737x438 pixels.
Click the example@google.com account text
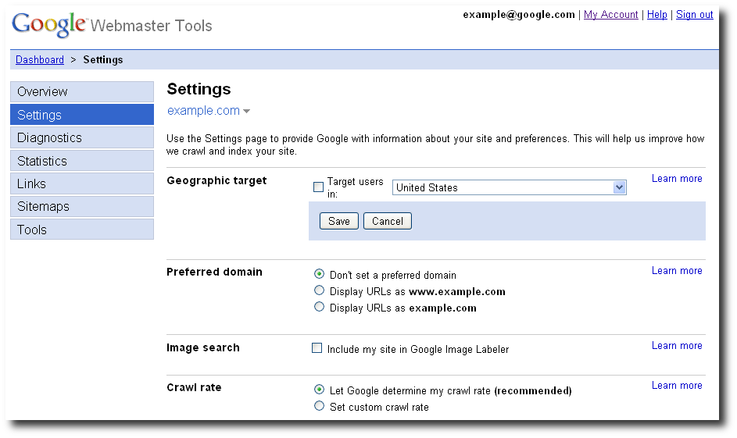pyautogui.click(x=519, y=15)
